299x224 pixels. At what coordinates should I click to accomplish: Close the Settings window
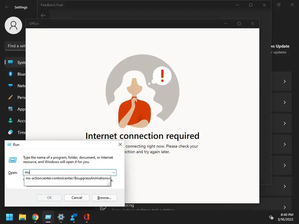click(x=292, y=5)
